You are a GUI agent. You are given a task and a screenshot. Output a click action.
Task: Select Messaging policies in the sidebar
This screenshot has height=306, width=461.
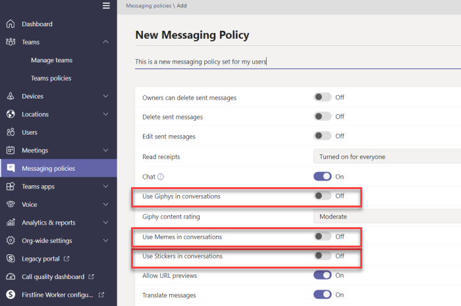tap(59, 168)
